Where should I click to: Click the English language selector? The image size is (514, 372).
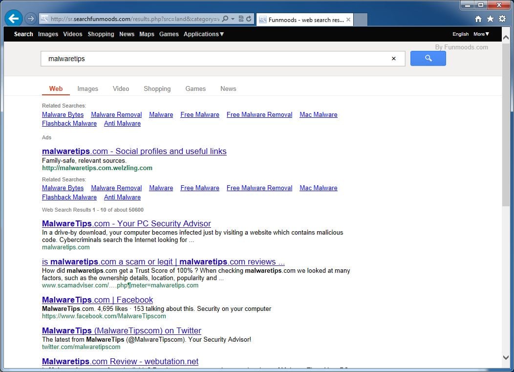[460, 34]
